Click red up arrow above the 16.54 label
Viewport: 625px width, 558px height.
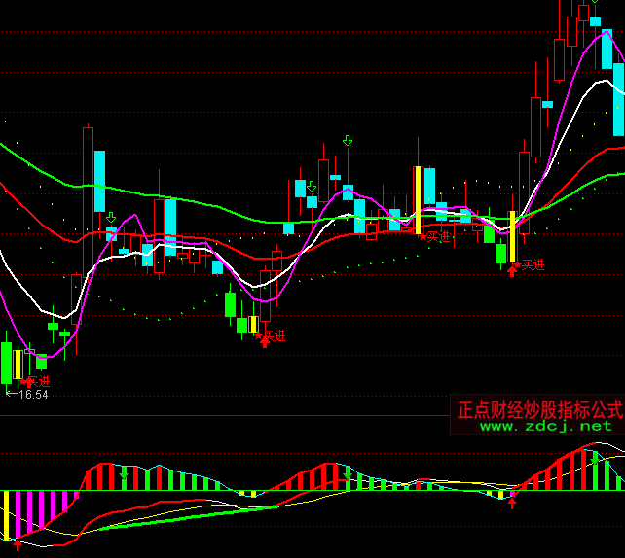coord(29,384)
